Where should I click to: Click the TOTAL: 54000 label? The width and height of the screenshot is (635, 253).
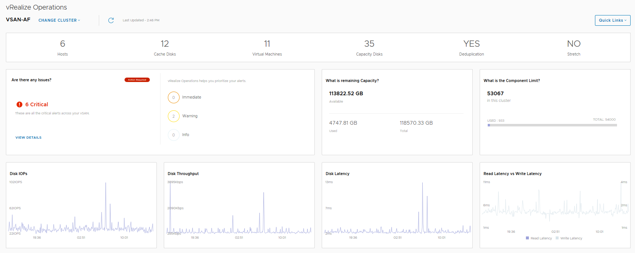pyautogui.click(x=604, y=120)
